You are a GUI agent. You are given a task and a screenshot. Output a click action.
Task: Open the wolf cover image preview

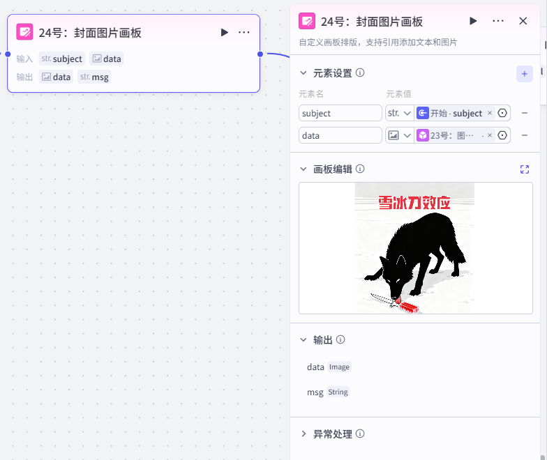pyautogui.click(x=414, y=248)
